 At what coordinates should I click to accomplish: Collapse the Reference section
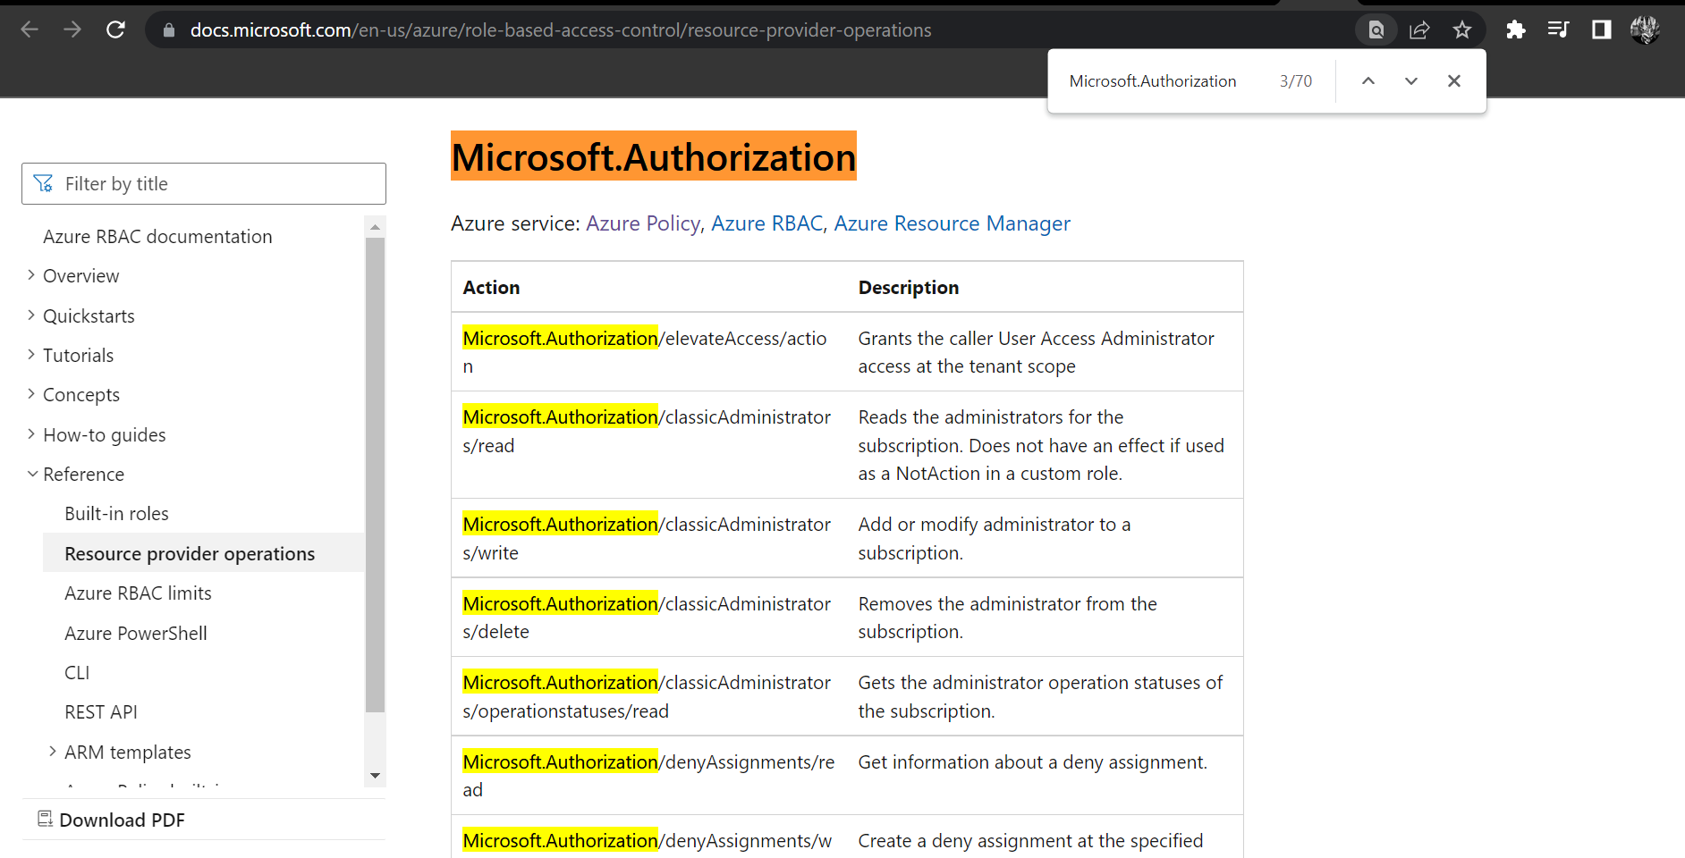75,474
